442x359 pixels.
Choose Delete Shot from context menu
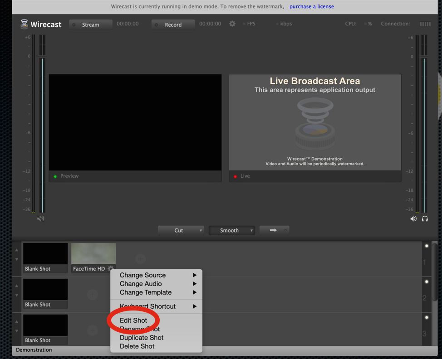click(x=156, y=346)
